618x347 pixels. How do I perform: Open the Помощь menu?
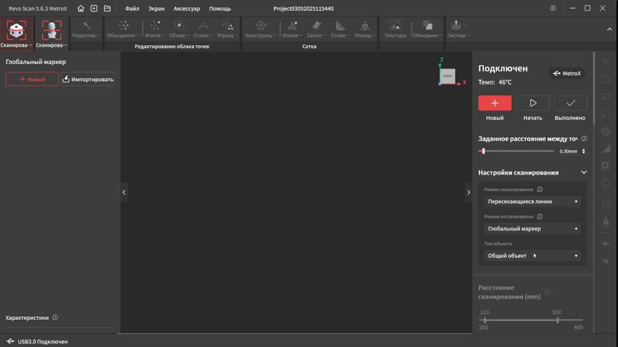click(220, 8)
